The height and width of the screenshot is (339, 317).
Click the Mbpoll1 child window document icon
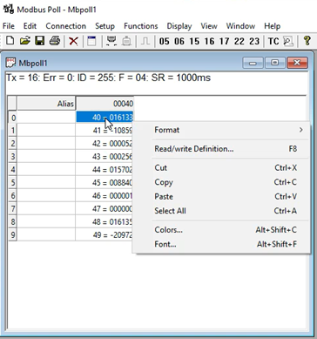coord(10,63)
